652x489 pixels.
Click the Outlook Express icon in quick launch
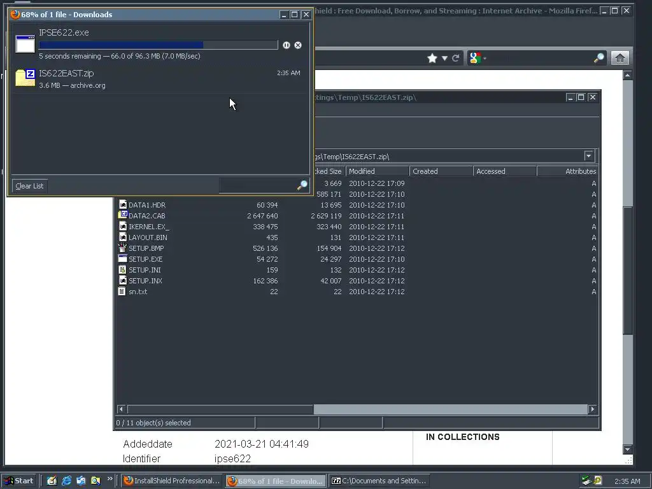81,481
